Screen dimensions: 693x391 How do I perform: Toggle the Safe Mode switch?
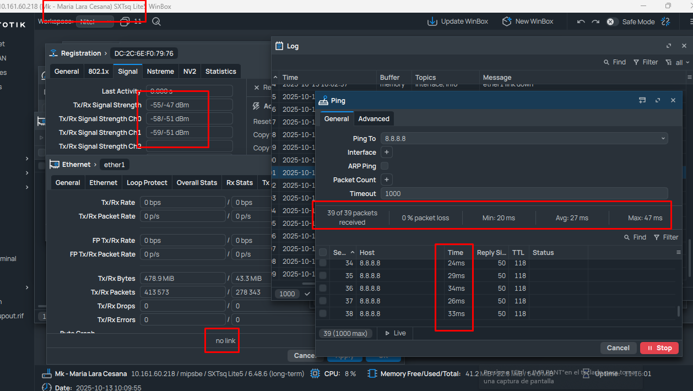pos(611,21)
